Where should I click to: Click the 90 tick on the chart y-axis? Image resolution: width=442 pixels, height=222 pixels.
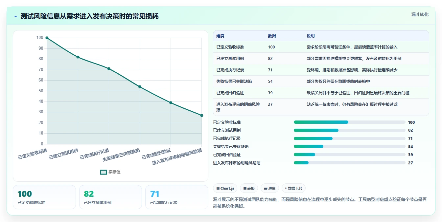(x=40, y=48)
